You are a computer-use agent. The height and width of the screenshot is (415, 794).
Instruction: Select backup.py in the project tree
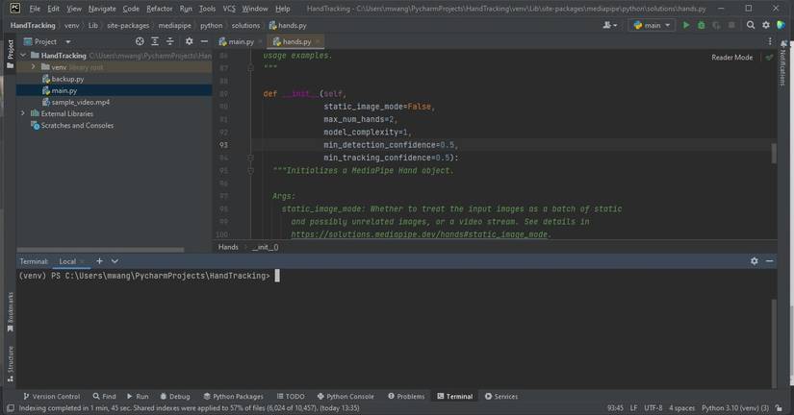(x=67, y=79)
